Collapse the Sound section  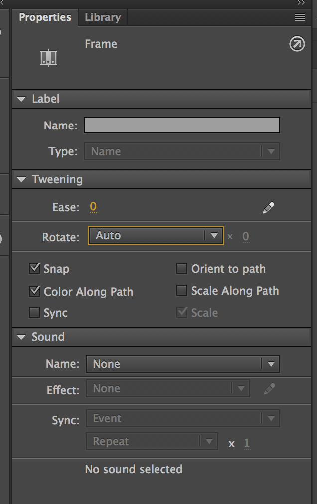pos(21,337)
